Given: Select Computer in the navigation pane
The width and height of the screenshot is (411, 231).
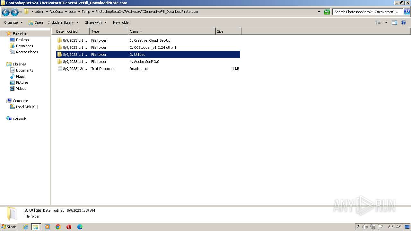Looking at the screenshot, I should (x=20, y=101).
